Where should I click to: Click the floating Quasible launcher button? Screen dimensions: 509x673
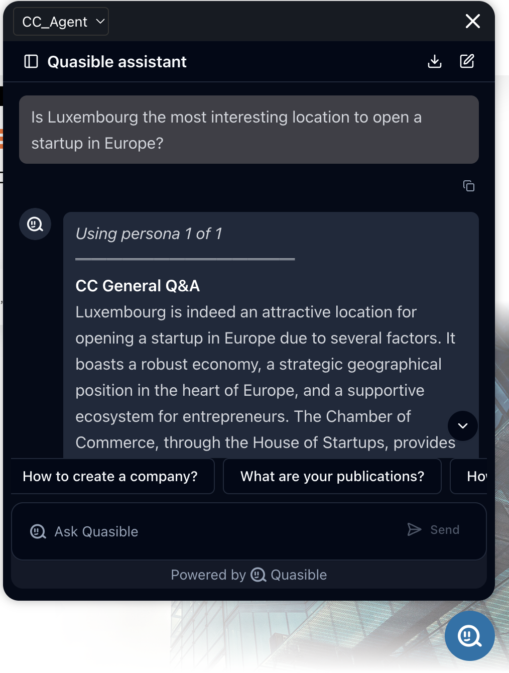[469, 636]
